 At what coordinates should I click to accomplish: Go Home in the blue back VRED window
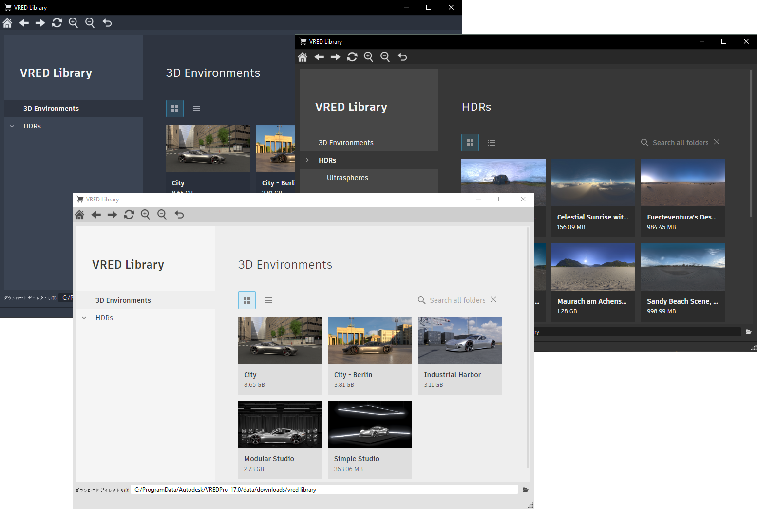coord(7,23)
